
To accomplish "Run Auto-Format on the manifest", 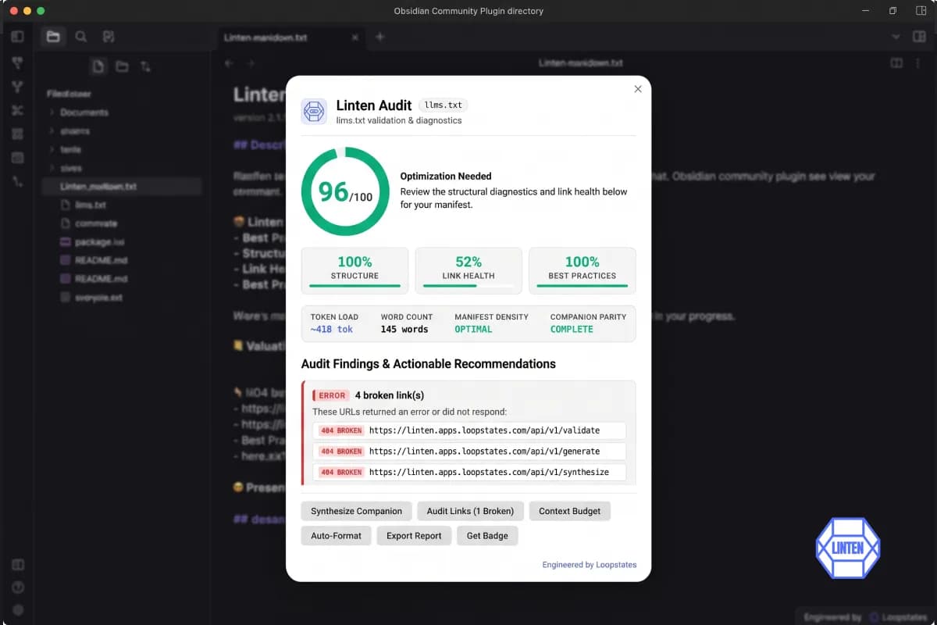I will [x=336, y=536].
